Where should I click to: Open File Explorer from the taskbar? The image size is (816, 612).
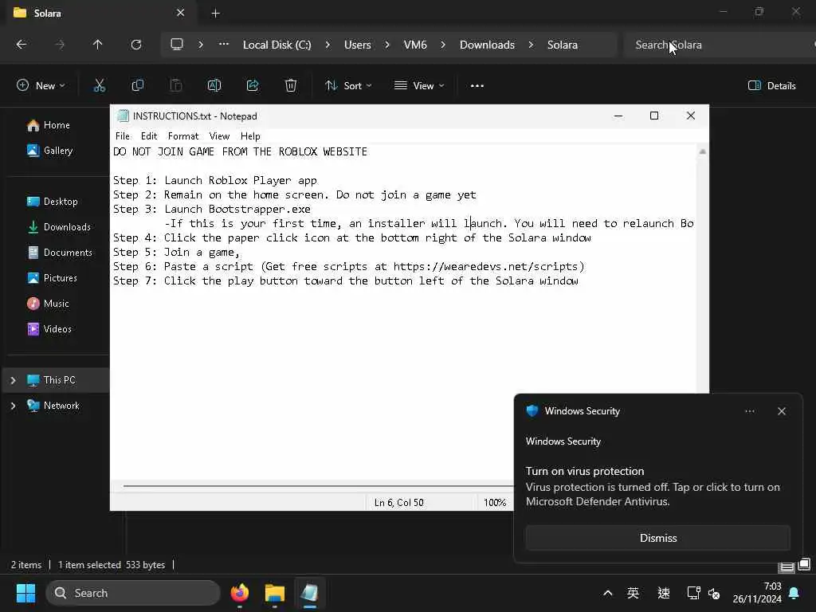[x=275, y=593]
